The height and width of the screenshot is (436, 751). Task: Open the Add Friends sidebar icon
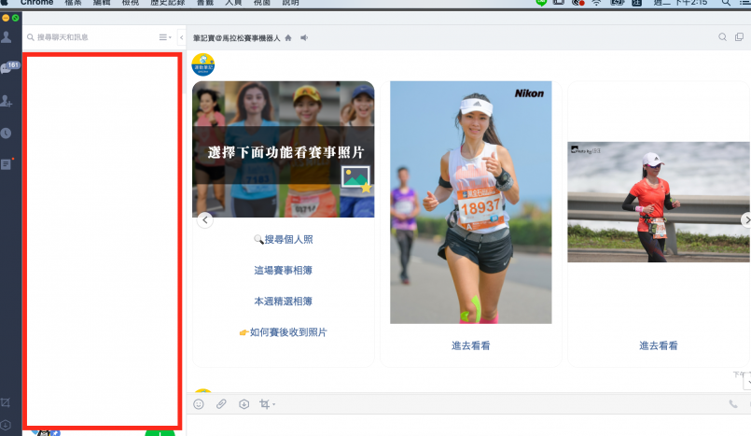(x=7, y=101)
